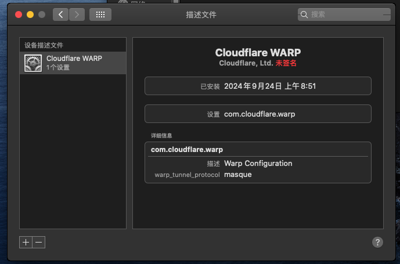Click the 设置 com.cloudflare.warp row
The width and height of the screenshot is (400, 264).
click(258, 114)
